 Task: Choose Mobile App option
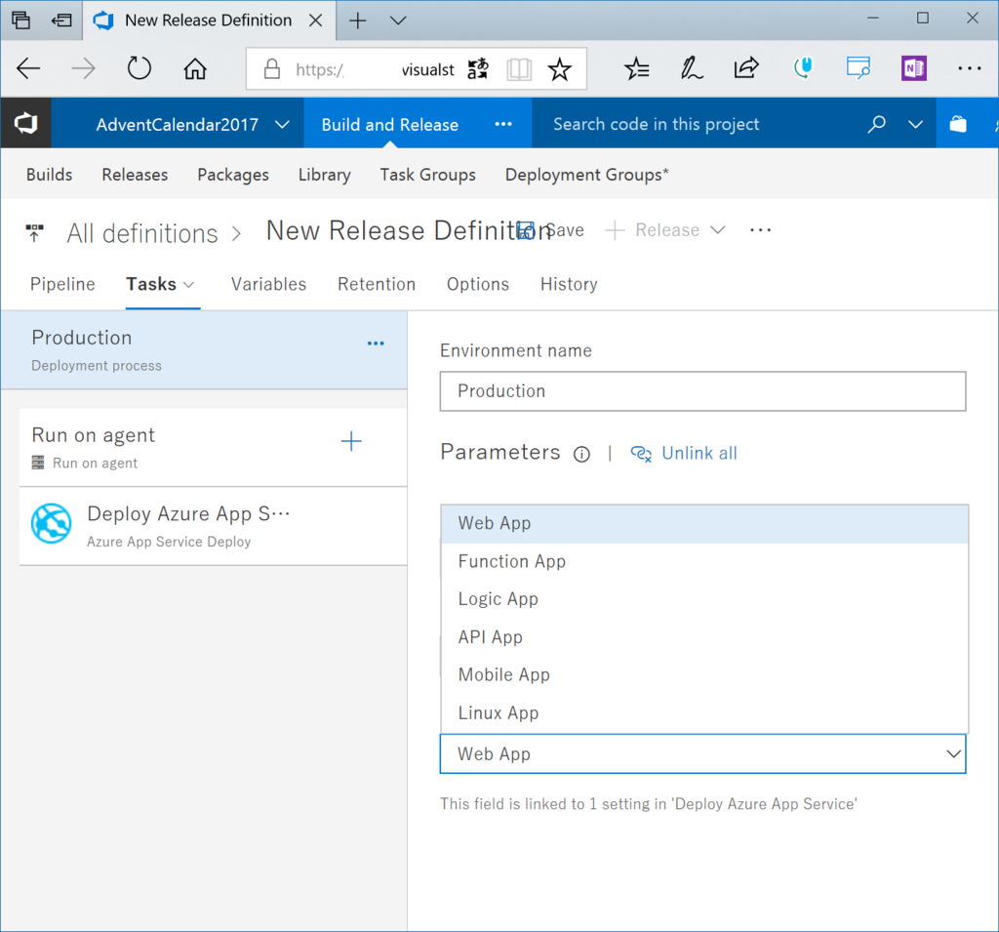click(704, 675)
